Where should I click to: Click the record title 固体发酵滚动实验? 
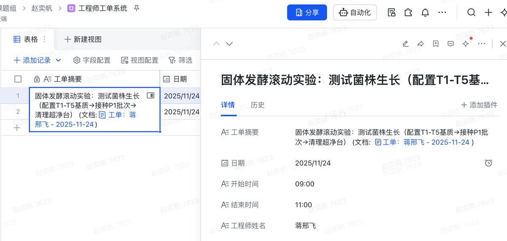[355, 80]
